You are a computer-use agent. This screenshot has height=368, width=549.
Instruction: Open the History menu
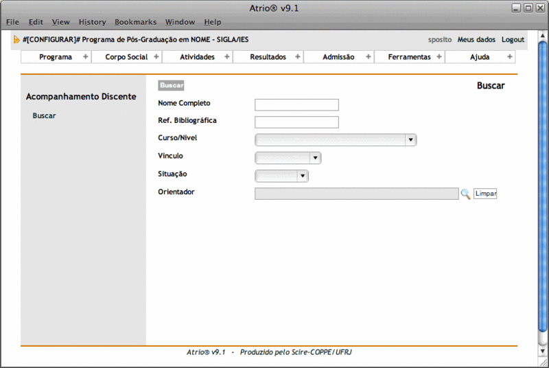[92, 22]
